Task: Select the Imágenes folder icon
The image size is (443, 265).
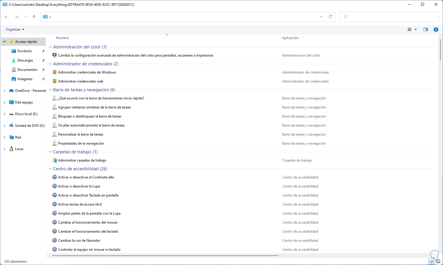Action: [x=14, y=79]
